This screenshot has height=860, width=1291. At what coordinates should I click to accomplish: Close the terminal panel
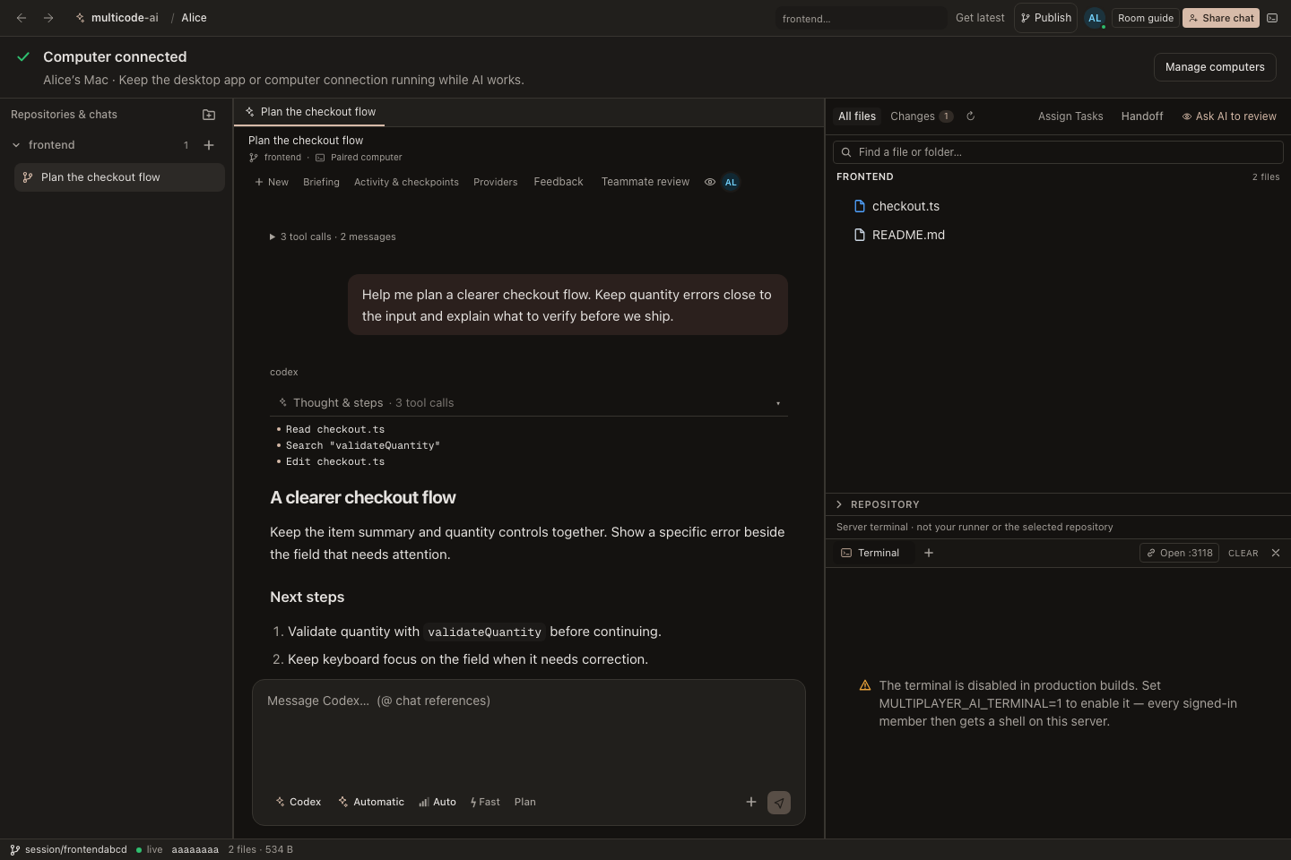pyautogui.click(x=1276, y=553)
